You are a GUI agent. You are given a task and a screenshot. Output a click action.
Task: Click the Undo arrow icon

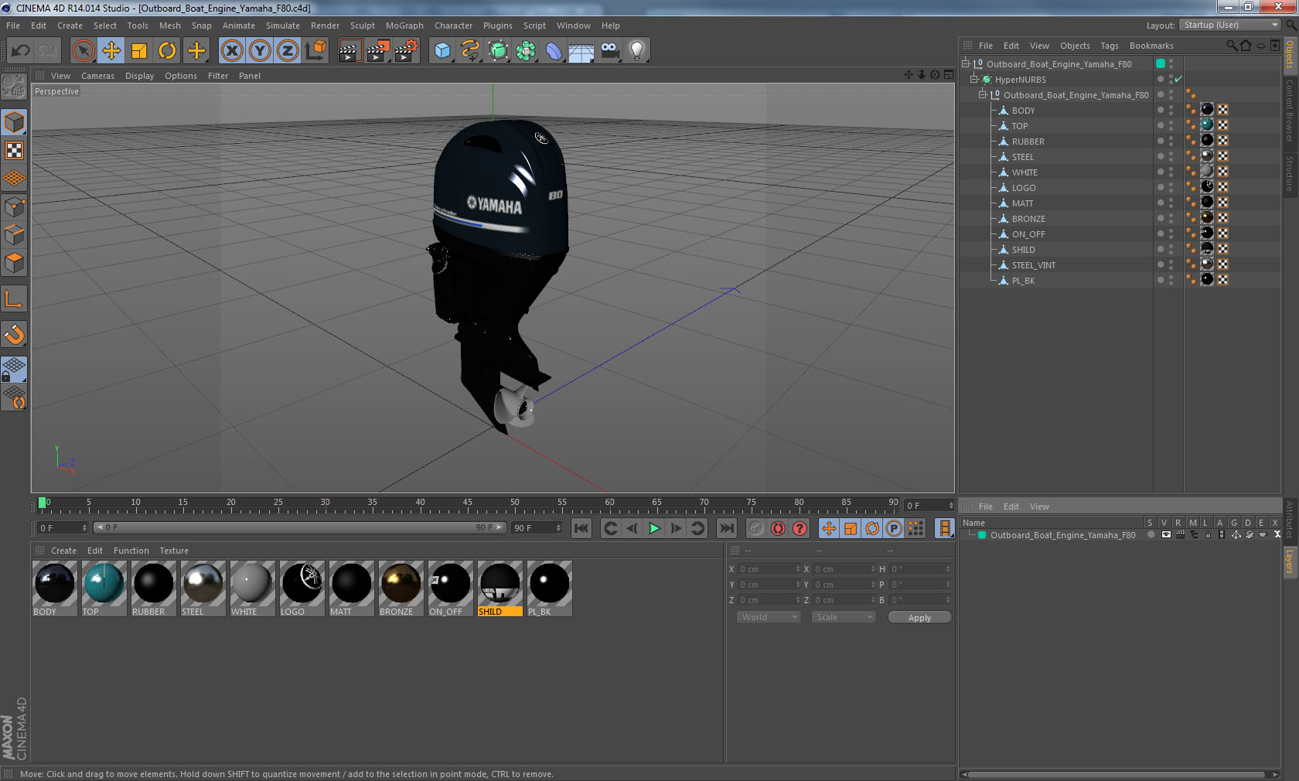coord(20,51)
